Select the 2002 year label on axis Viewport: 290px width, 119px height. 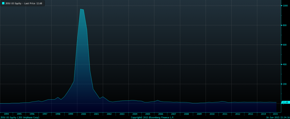point(109,114)
